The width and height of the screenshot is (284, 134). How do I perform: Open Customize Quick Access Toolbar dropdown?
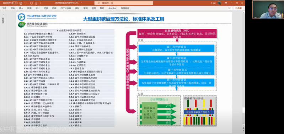(x=41, y=3)
